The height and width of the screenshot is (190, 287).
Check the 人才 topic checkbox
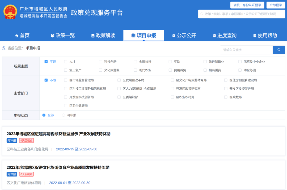pyautogui.click(x=66, y=62)
